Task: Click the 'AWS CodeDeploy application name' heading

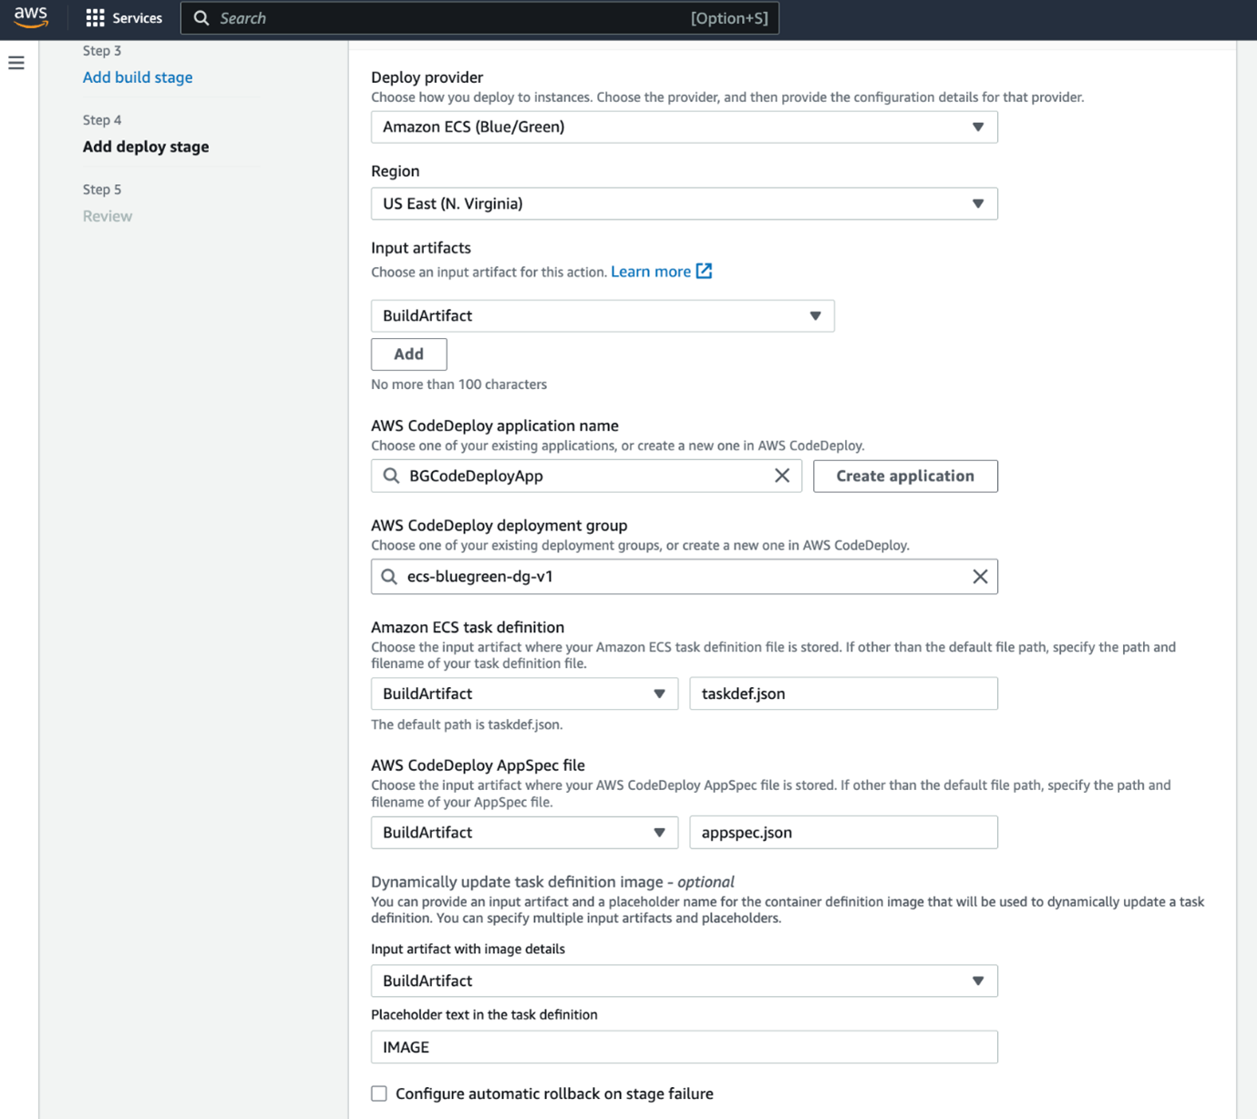Action: [495, 426]
